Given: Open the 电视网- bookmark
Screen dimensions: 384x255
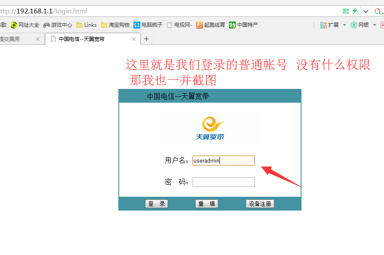Looking at the screenshot, I should click(180, 25).
